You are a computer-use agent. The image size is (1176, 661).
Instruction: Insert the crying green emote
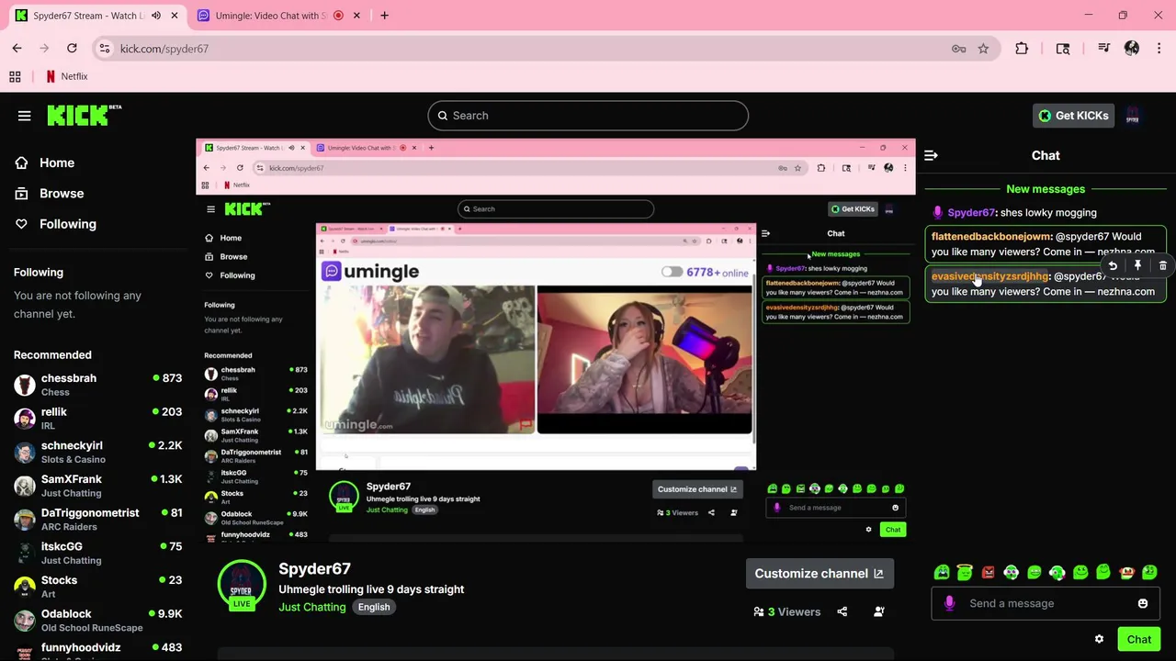coord(942,572)
